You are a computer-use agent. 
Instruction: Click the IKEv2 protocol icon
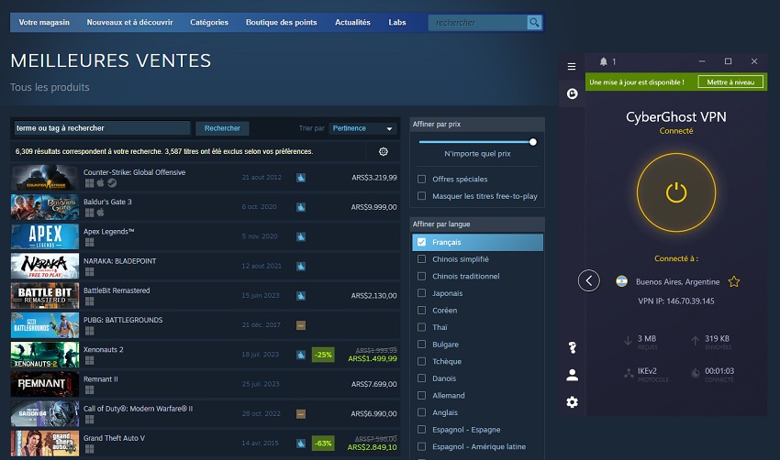629,374
